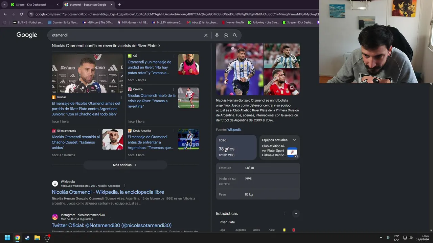
Task: Open the Olé article on mensaje de unidad
Action: pyautogui.click(x=150, y=67)
